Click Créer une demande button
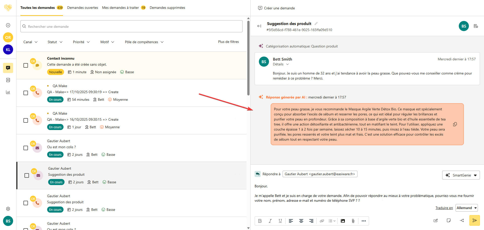This screenshot has height=230, width=484. click(277, 8)
